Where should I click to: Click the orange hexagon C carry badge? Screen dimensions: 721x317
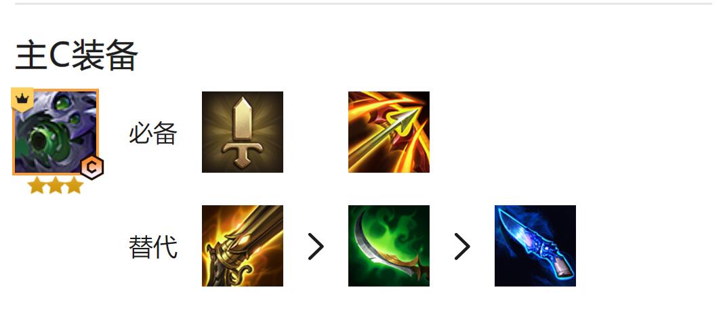[92, 168]
